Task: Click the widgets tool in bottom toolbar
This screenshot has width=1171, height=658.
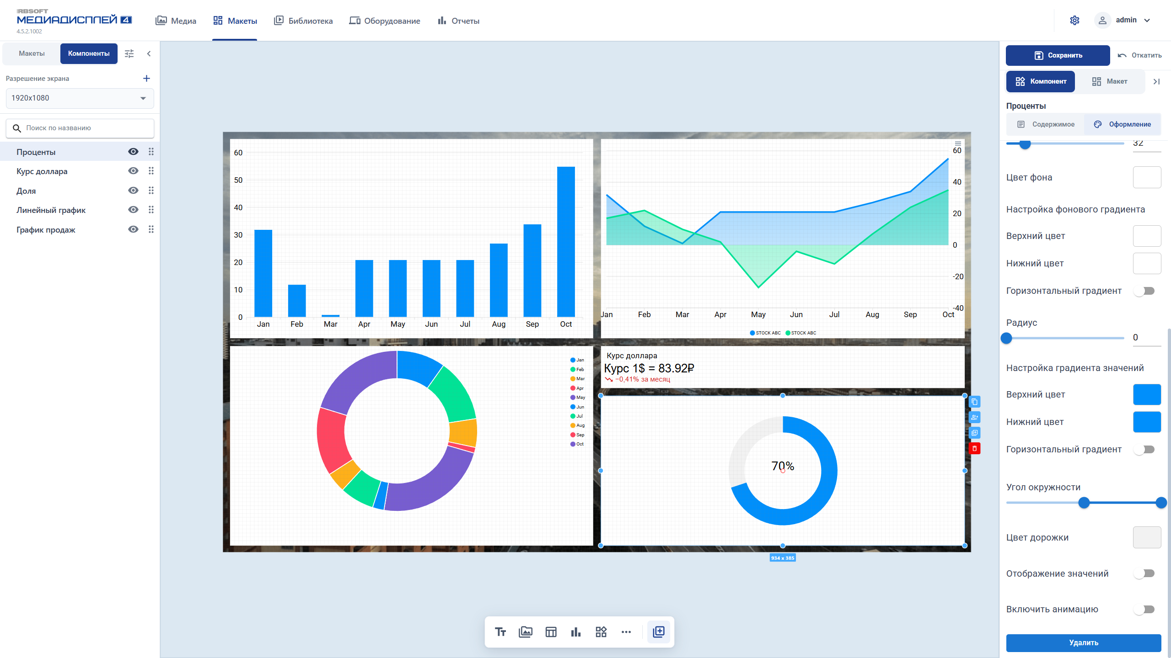Action: tap(601, 632)
